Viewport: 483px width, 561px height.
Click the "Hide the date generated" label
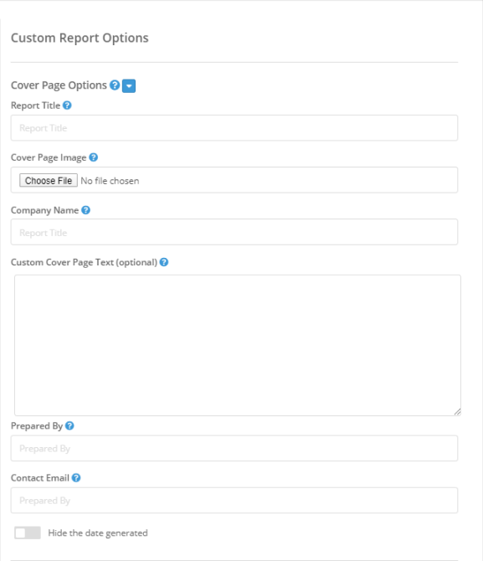[x=98, y=533]
